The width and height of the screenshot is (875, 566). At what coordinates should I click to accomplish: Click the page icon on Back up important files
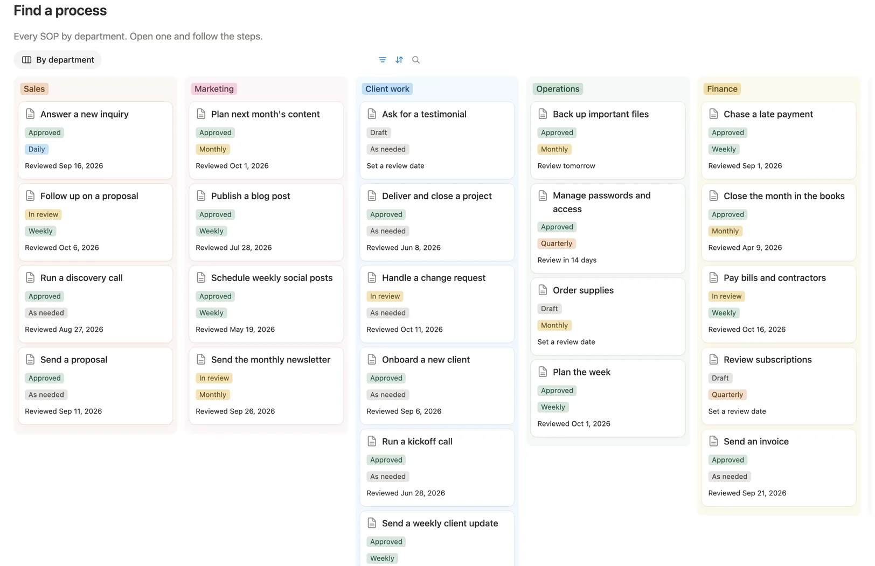tap(543, 114)
